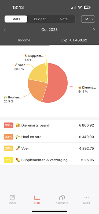Tap the hay emoji next to Hooi en stro

tap(18, 137)
